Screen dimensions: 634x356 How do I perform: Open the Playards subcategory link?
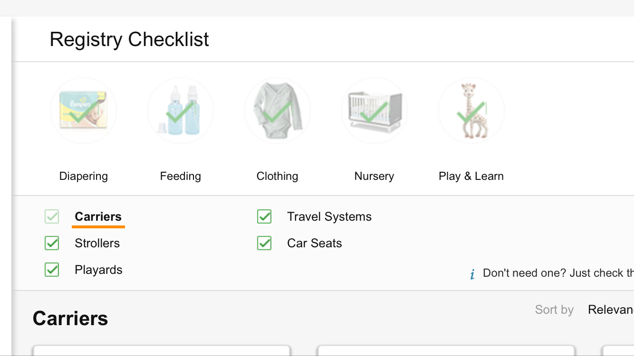[99, 270]
